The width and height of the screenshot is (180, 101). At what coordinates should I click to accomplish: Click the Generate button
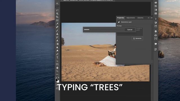click(137, 38)
